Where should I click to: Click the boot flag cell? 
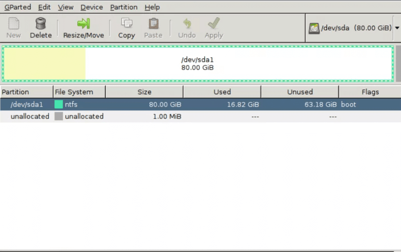coord(348,104)
